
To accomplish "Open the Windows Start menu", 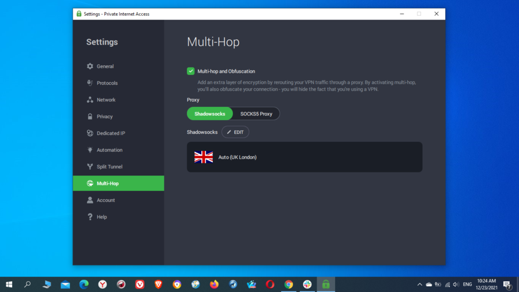I will coord(9,284).
